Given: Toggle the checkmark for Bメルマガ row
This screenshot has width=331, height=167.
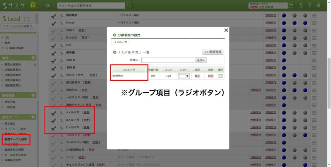Looking at the screenshot, I should (53, 120).
